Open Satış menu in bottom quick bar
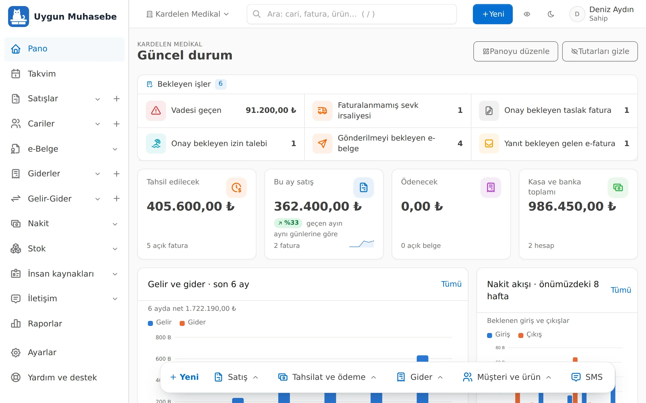 tap(236, 377)
